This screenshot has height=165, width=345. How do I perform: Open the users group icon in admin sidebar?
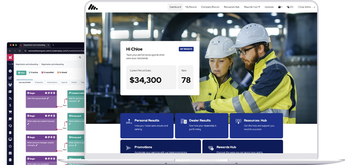10,85
